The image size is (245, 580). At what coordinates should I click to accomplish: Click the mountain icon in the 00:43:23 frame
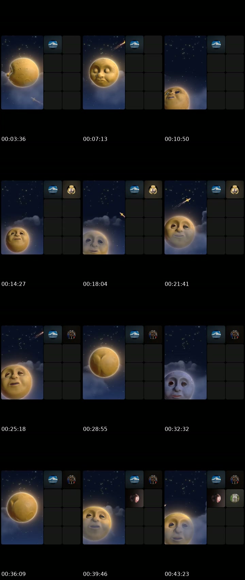coord(216,480)
